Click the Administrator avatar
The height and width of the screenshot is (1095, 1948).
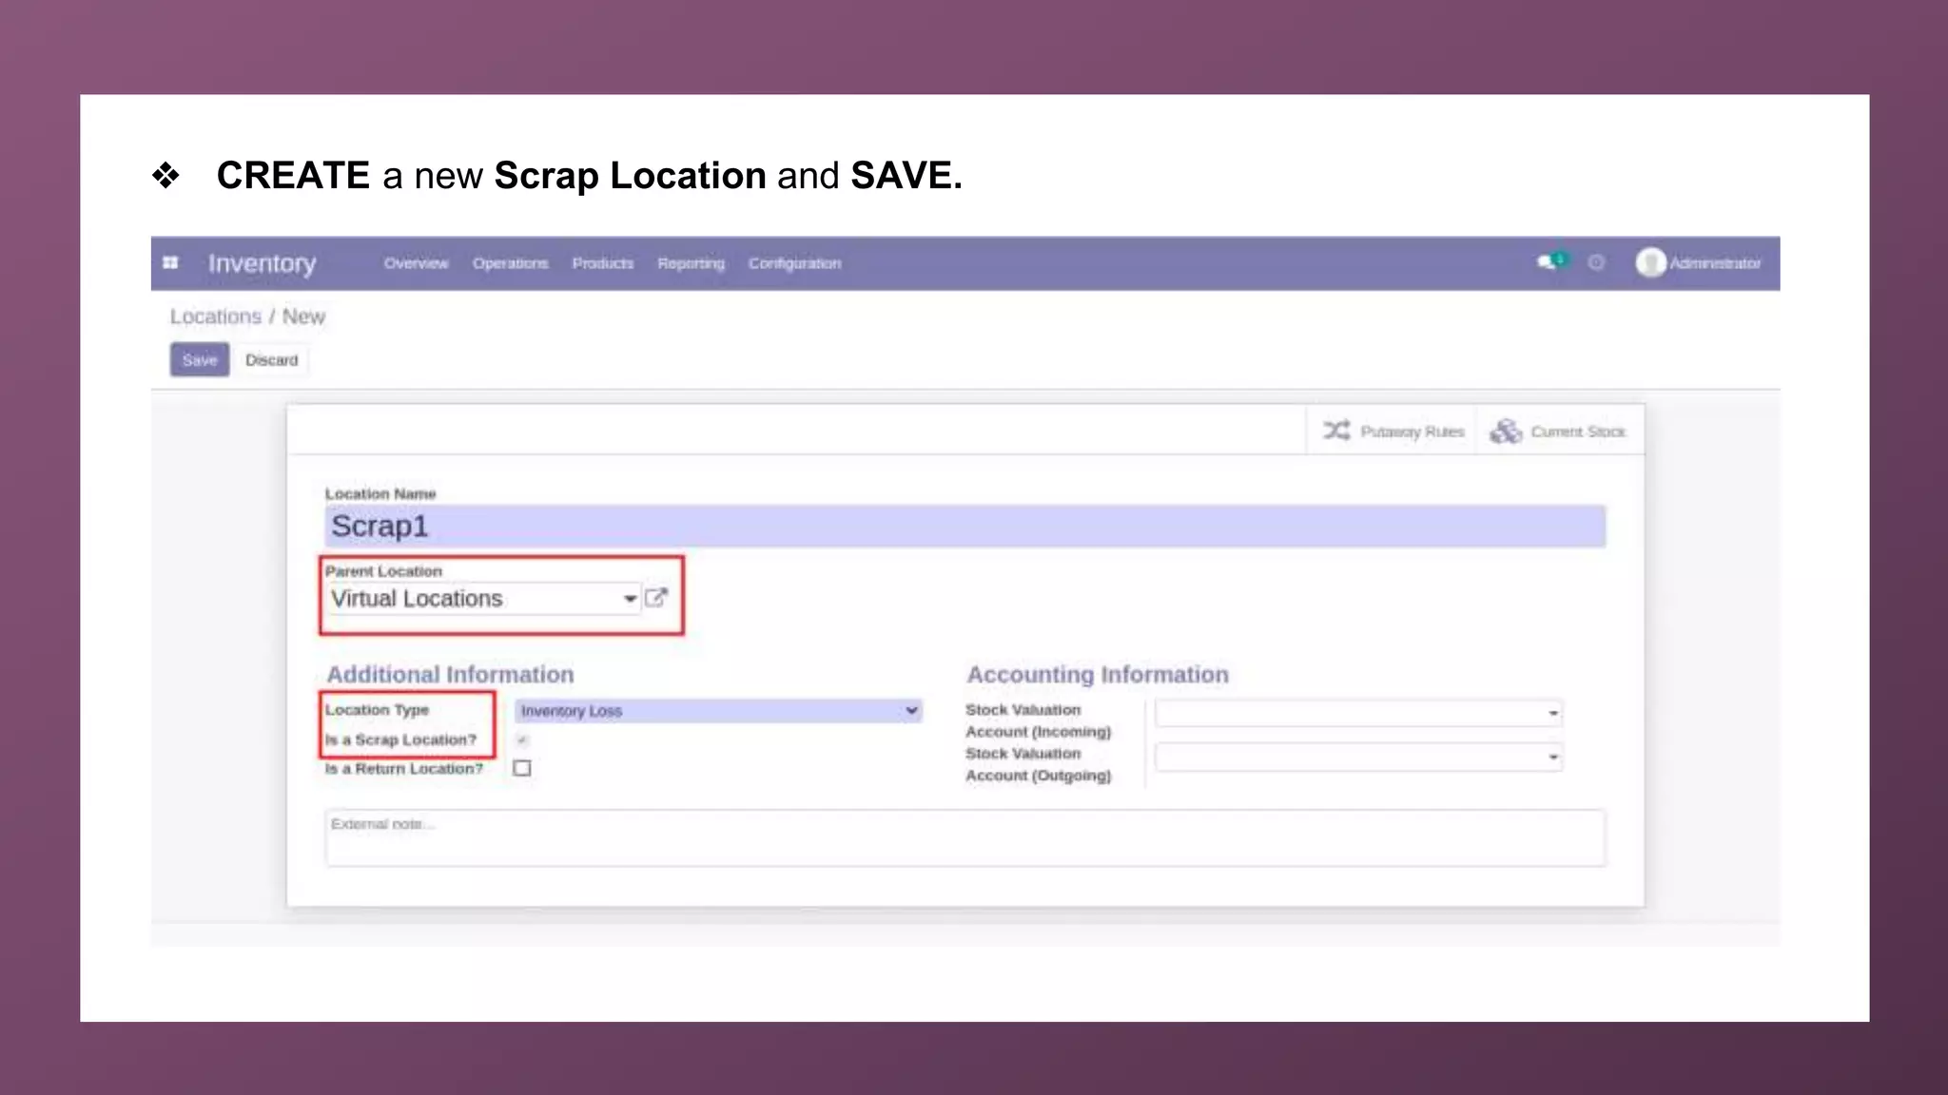(x=1650, y=262)
